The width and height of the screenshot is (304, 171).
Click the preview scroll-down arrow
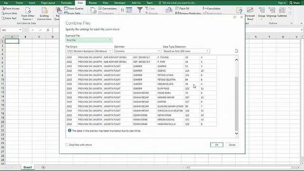click(237, 133)
